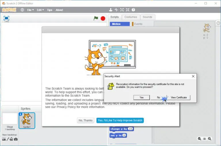
Task: Click Yes, I'd Like To Help Improve Scratch
Action: click(x=120, y=120)
